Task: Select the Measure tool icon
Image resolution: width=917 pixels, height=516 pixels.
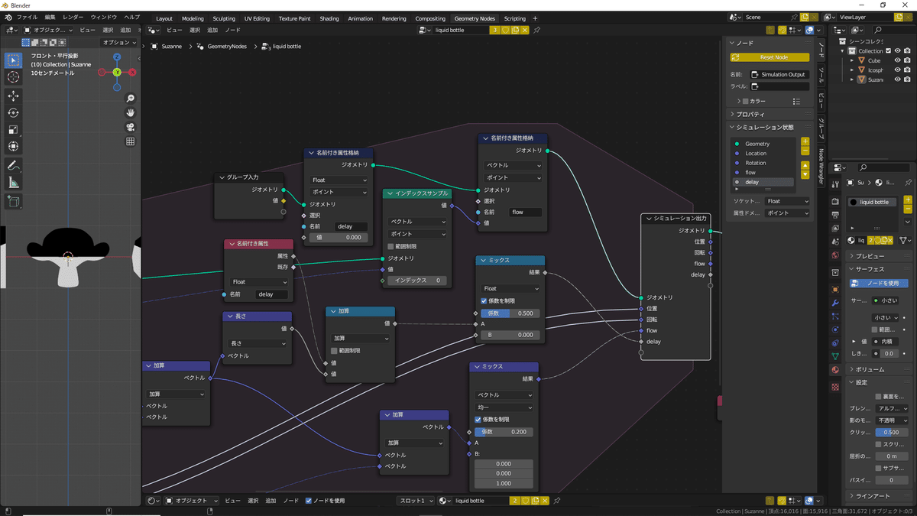Action: coord(13,183)
